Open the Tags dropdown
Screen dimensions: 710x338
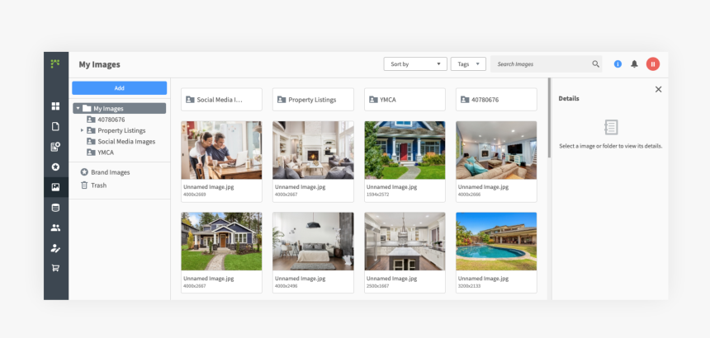(x=468, y=64)
